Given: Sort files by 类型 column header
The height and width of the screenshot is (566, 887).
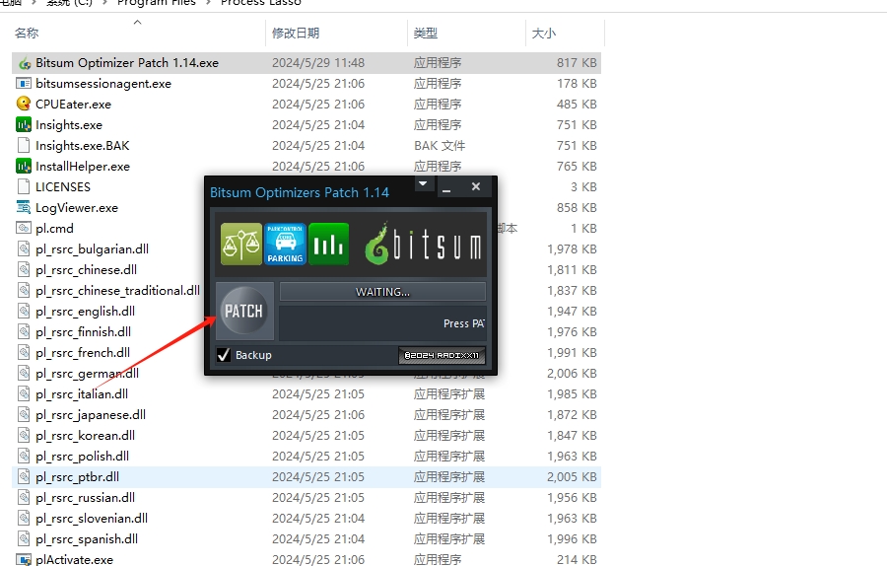Looking at the screenshot, I should (x=426, y=33).
